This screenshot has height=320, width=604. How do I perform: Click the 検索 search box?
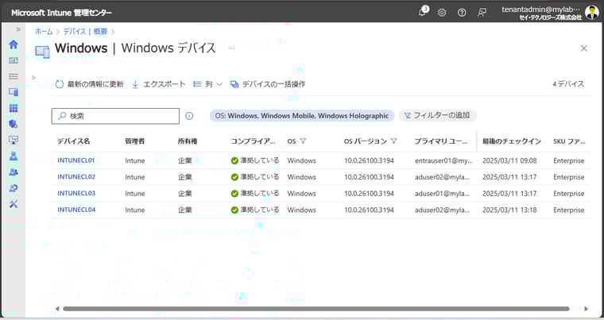(115, 116)
